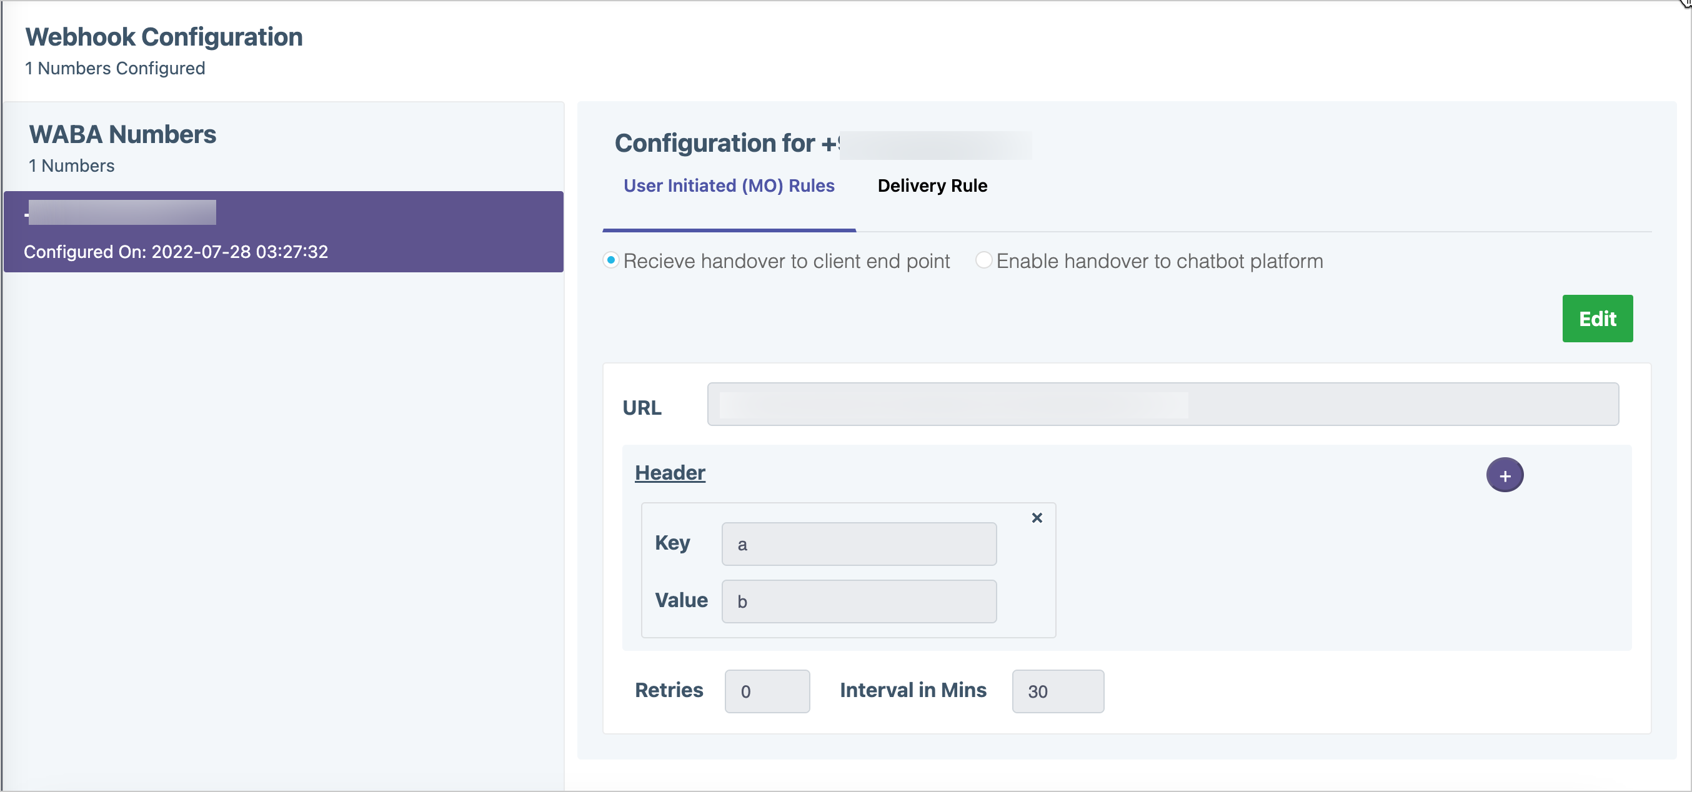Click the Interval in Mins value box

click(1057, 691)
